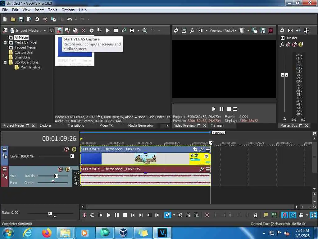This screenshot has width=318, height=239.
Task: Save the project using the disk icon
Action: (21, 19)
